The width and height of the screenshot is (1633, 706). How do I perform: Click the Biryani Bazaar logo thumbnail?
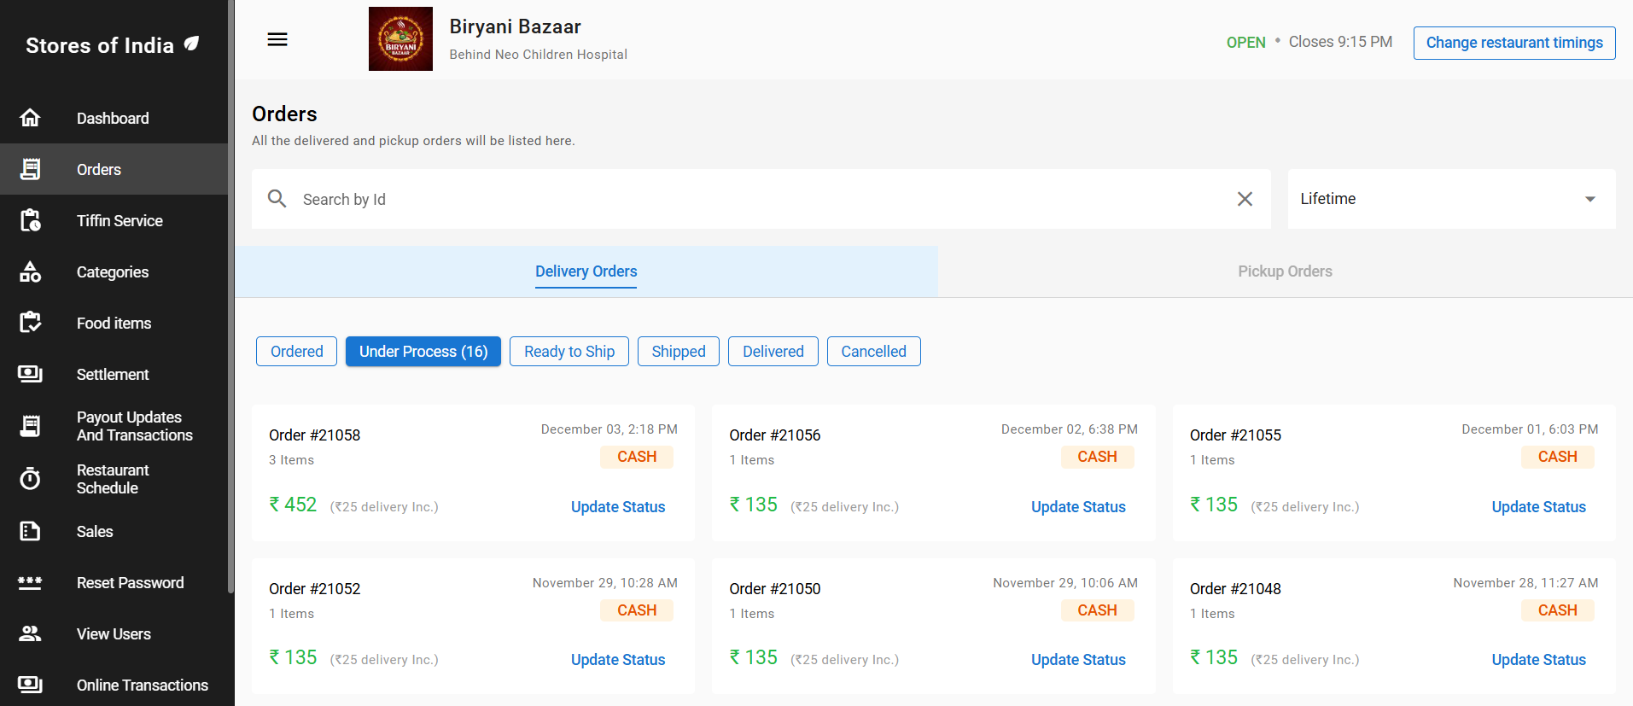(x=400, y=39)
